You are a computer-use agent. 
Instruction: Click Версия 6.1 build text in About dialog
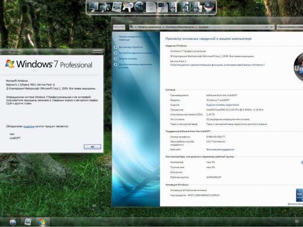coord(30,84)
